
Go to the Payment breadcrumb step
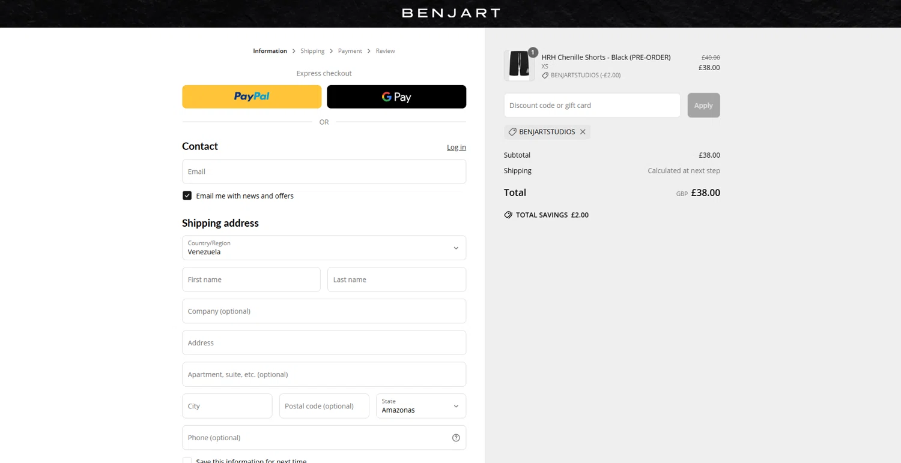click(x=350, y=51)
